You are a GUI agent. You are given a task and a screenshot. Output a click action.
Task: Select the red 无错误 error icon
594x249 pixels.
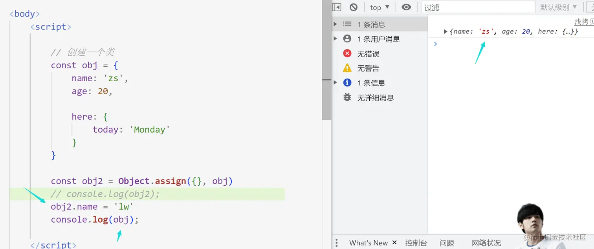pyautogui.click(x=347, y=53)
